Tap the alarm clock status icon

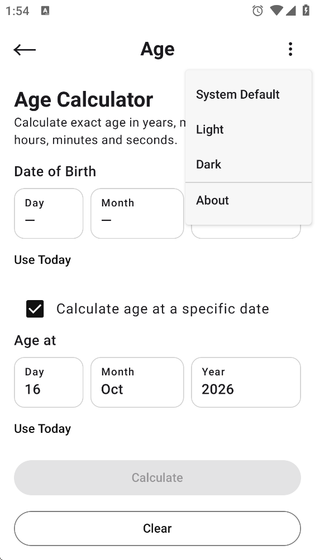(257, 11)
